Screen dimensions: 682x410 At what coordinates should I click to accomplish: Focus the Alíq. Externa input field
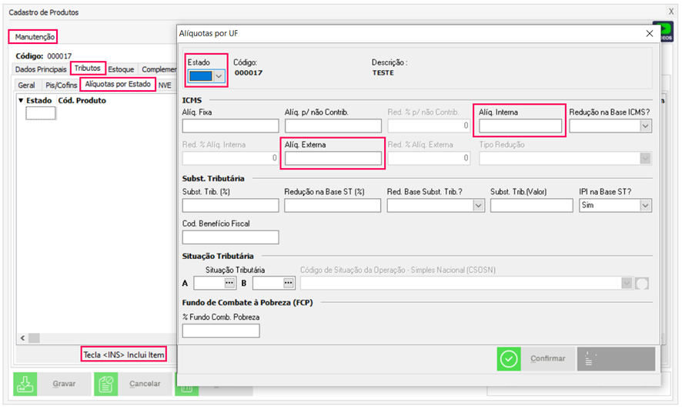[333, 158]
